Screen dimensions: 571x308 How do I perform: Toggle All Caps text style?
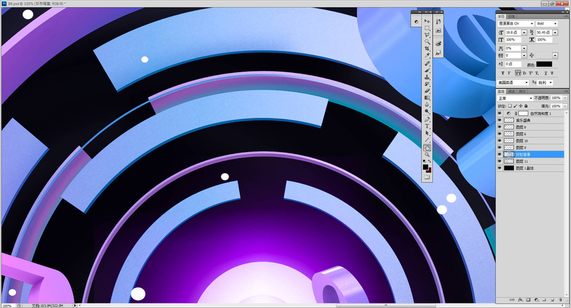coord(518,73)
